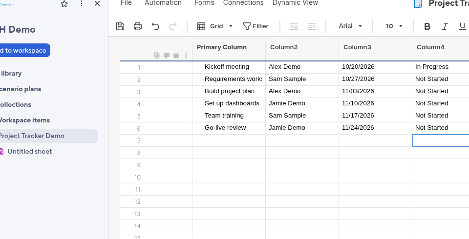Click the row info column icon
This screenshot has width=469, height=239.
(x=186, y=55)
